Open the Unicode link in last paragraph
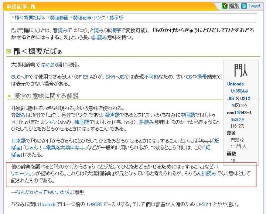Image resolution: width=266 pixels, height=214 pixels. (48, 204)
